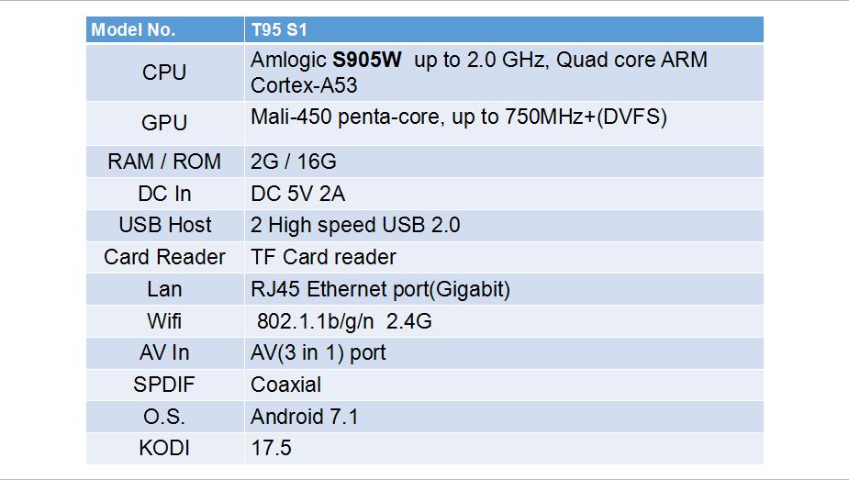Select the 2 High speed USB 2.0 text

point(355,225)
